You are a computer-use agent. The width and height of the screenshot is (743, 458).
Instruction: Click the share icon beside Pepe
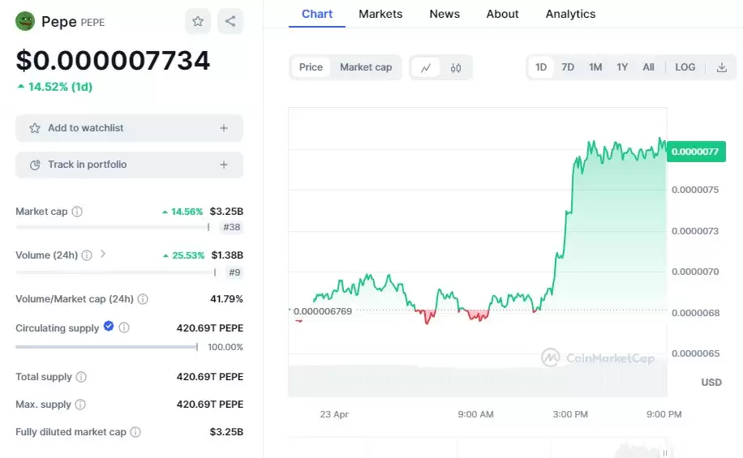(x=230, y=21)
